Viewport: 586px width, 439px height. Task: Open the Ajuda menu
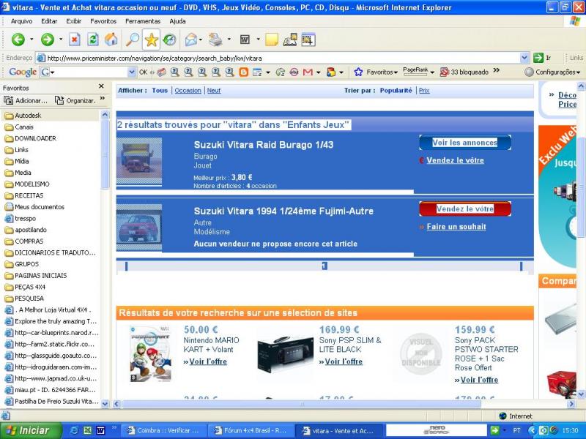177,21
